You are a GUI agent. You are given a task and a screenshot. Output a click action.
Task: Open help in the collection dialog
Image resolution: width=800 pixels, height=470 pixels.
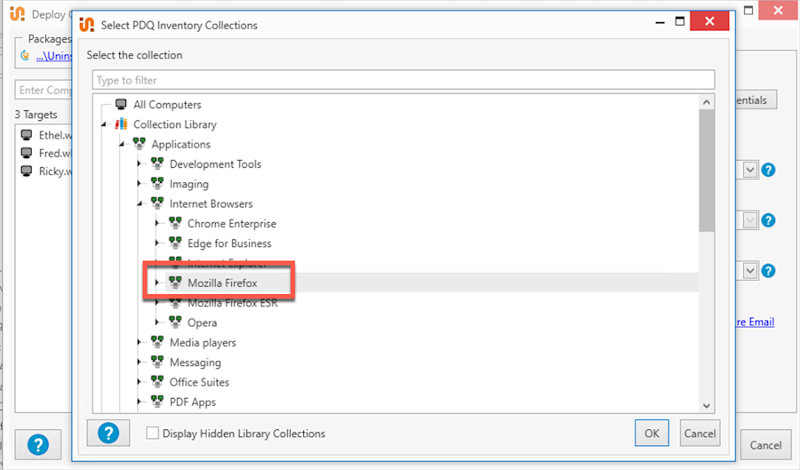[108, 433]
